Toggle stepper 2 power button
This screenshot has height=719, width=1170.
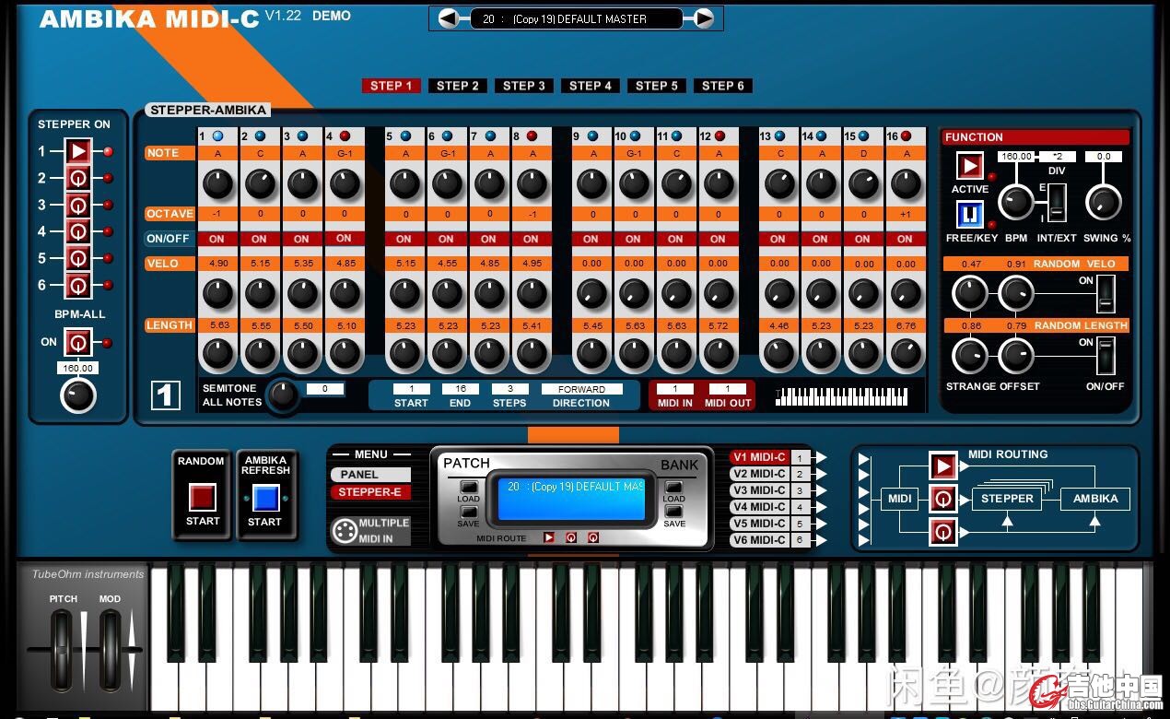point(78,178)
